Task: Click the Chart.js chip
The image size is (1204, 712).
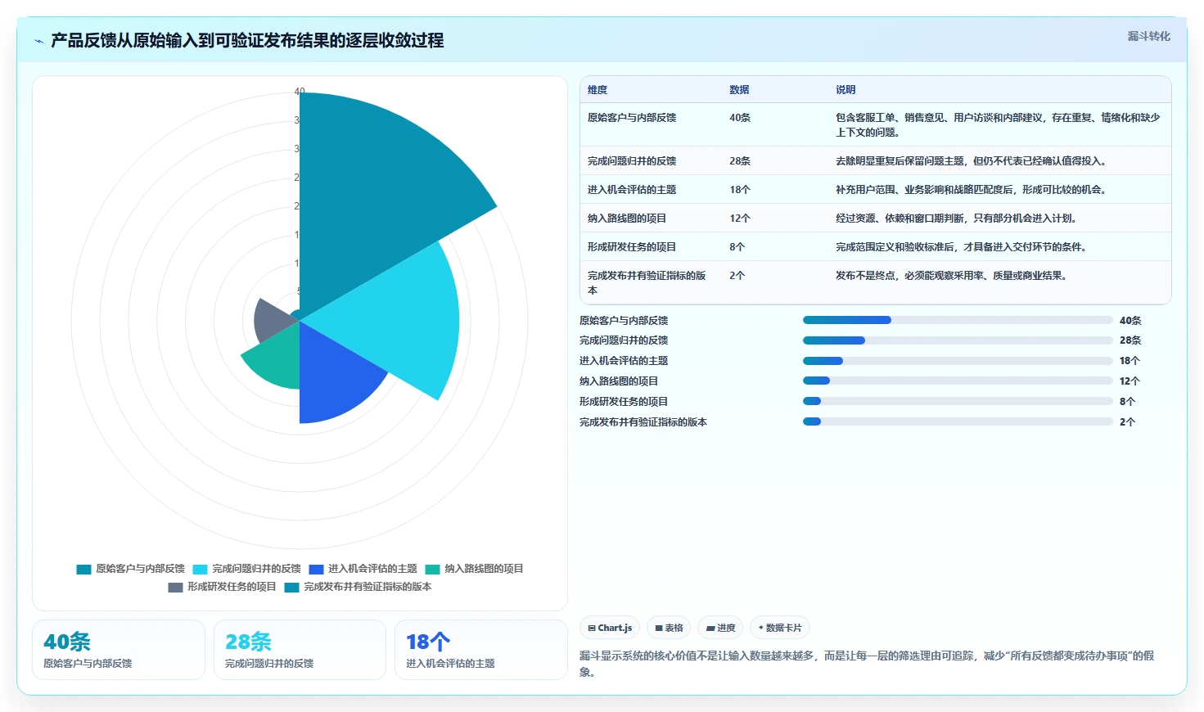Action: pyautogui.click(x=610, y=628)
